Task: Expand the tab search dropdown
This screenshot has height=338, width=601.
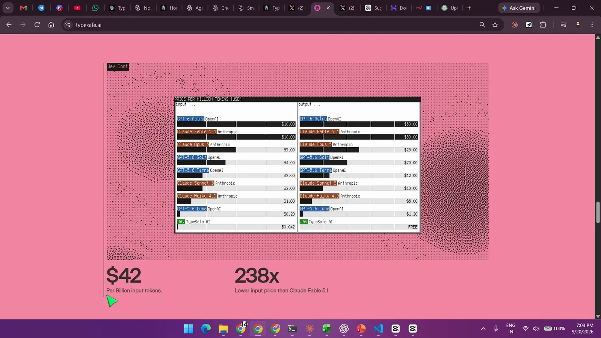Action: pyautogui.click(x=8, y=8)
